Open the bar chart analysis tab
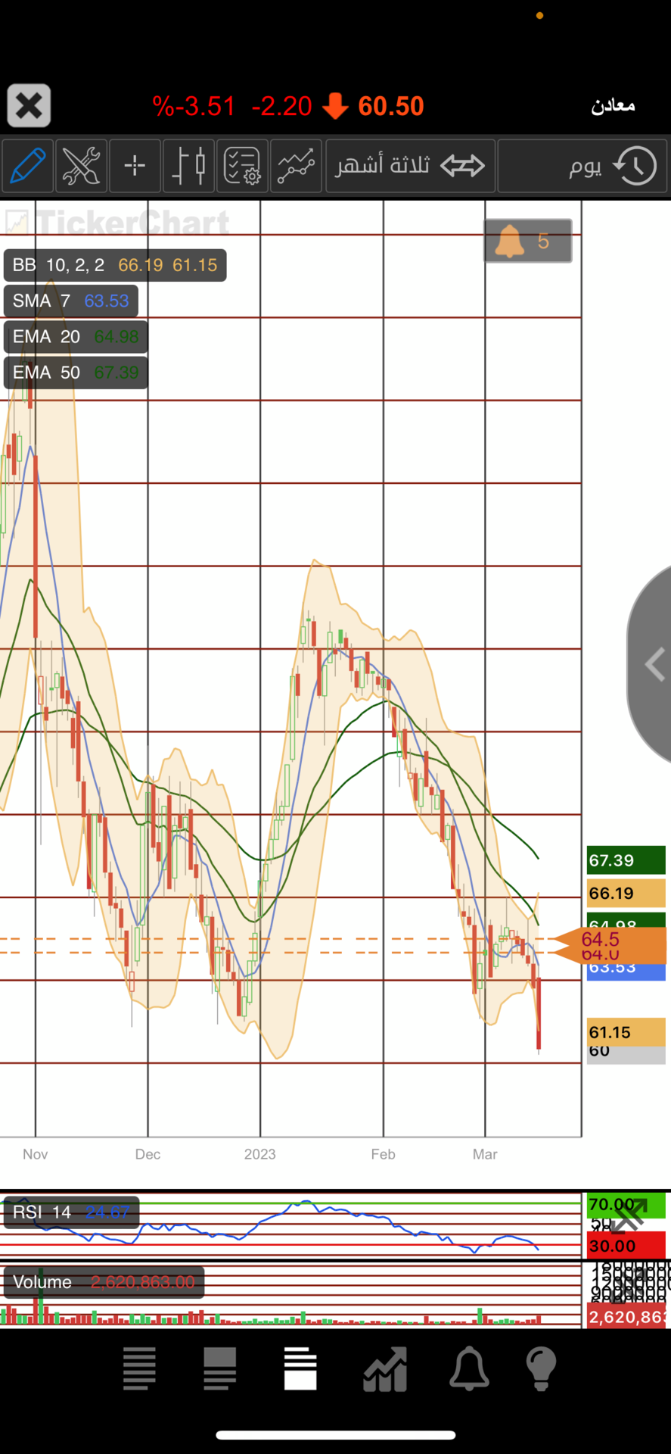 pyautogui.click(x=385, y=1369)
